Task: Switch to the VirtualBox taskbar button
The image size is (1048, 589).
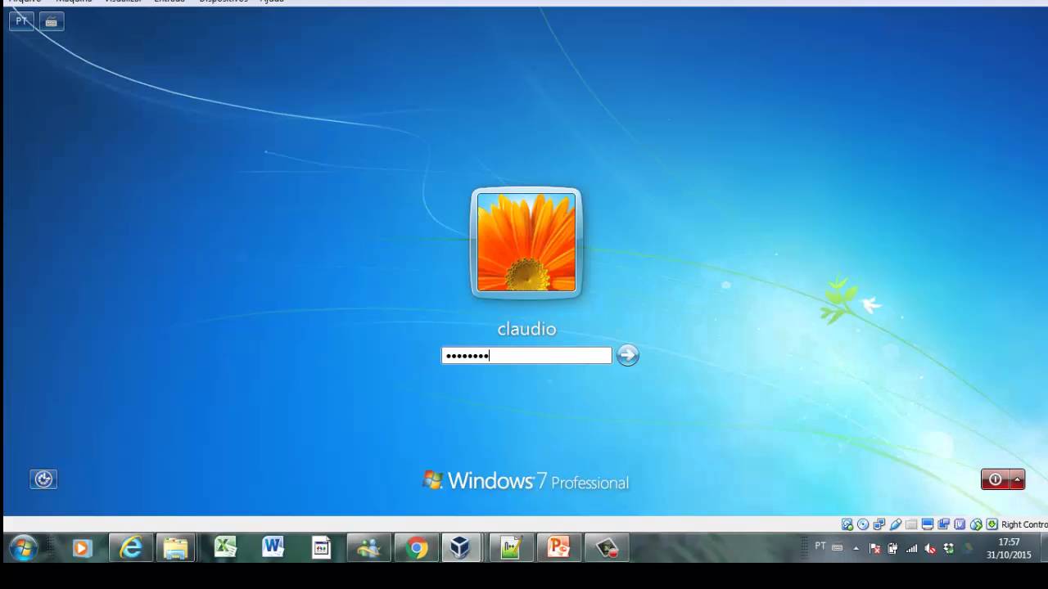Action: (x=460, y=547)
